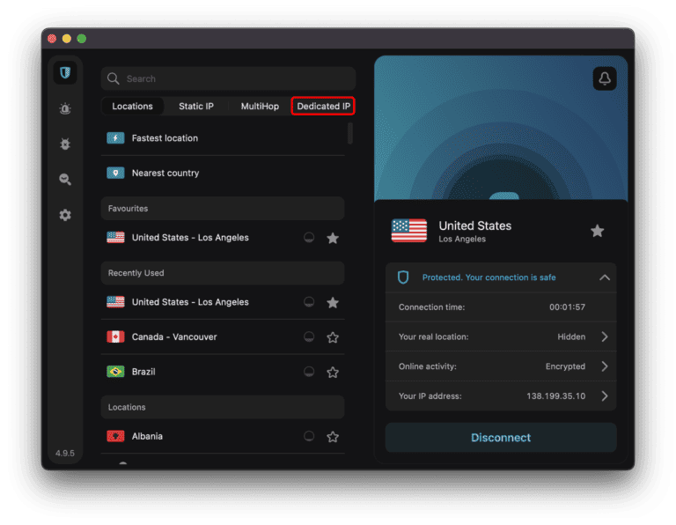
Task: Click version number 4.9.5
Action: (65, 453)
